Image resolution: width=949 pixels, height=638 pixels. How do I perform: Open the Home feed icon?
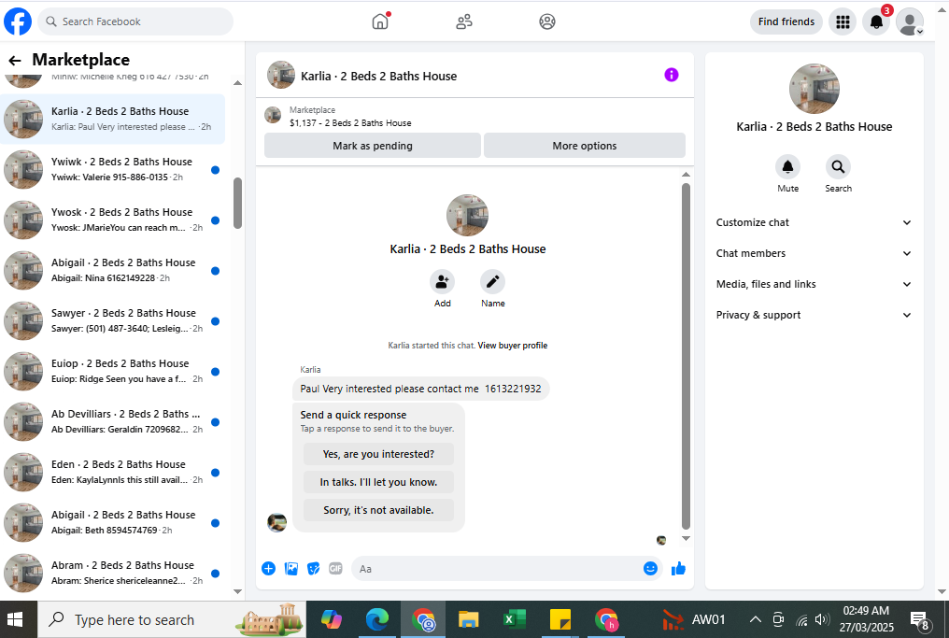(x=380, y=21)
